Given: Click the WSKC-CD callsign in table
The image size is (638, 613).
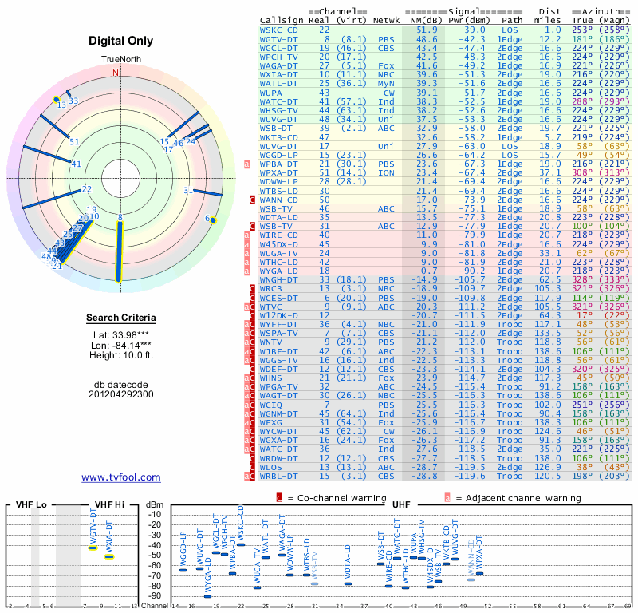Looking at the screenshot, I should pyautogui.click(x=278, y=30).
